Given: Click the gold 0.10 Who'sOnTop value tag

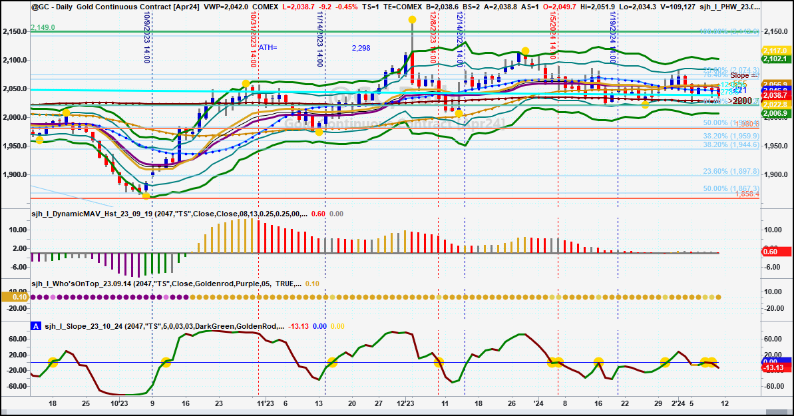Looking at the screenshot, I should coord(16,297).
